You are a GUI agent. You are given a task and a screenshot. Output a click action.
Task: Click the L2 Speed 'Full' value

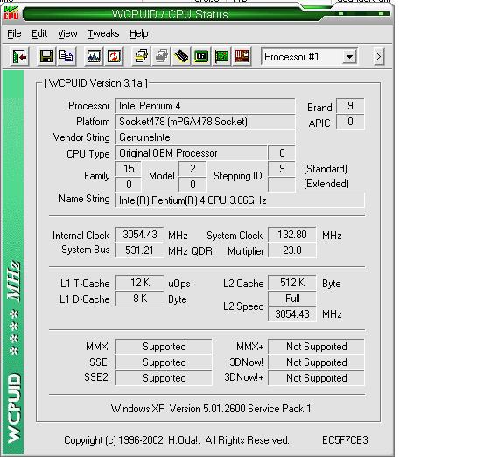(292, 299)
